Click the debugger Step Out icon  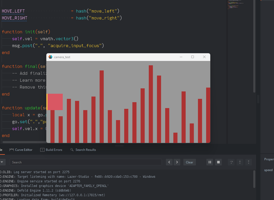tap(248, 162)
